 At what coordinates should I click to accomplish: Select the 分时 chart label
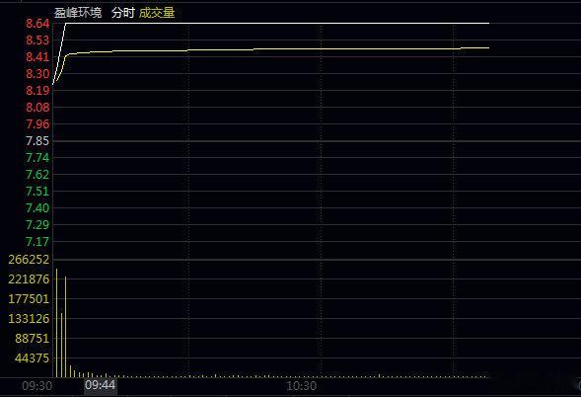[122, 13]
